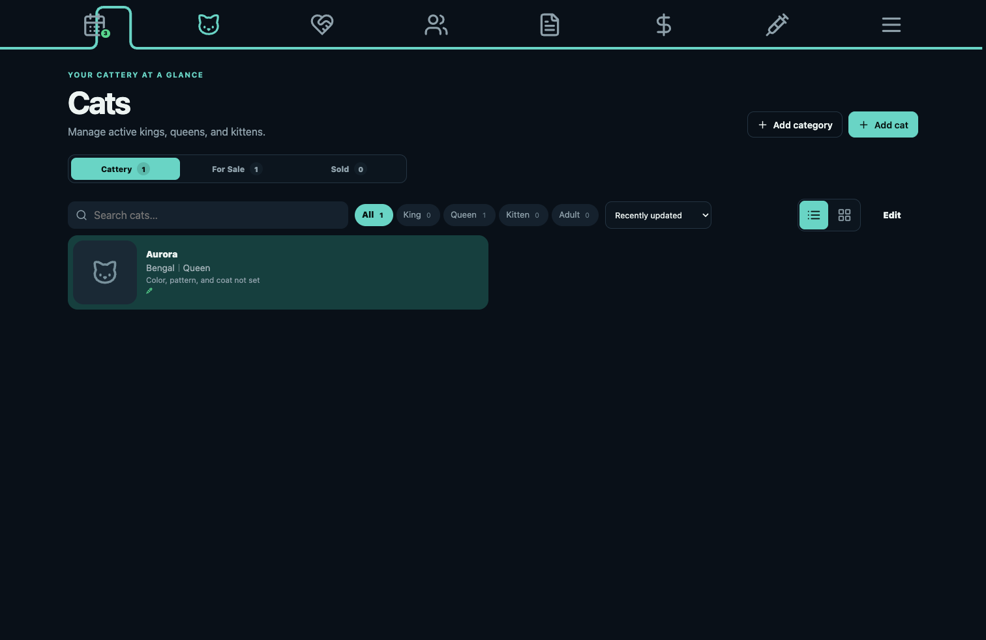Click the small syringe icon on Aurora's card
986x640 pixels.
click(149, 291)
